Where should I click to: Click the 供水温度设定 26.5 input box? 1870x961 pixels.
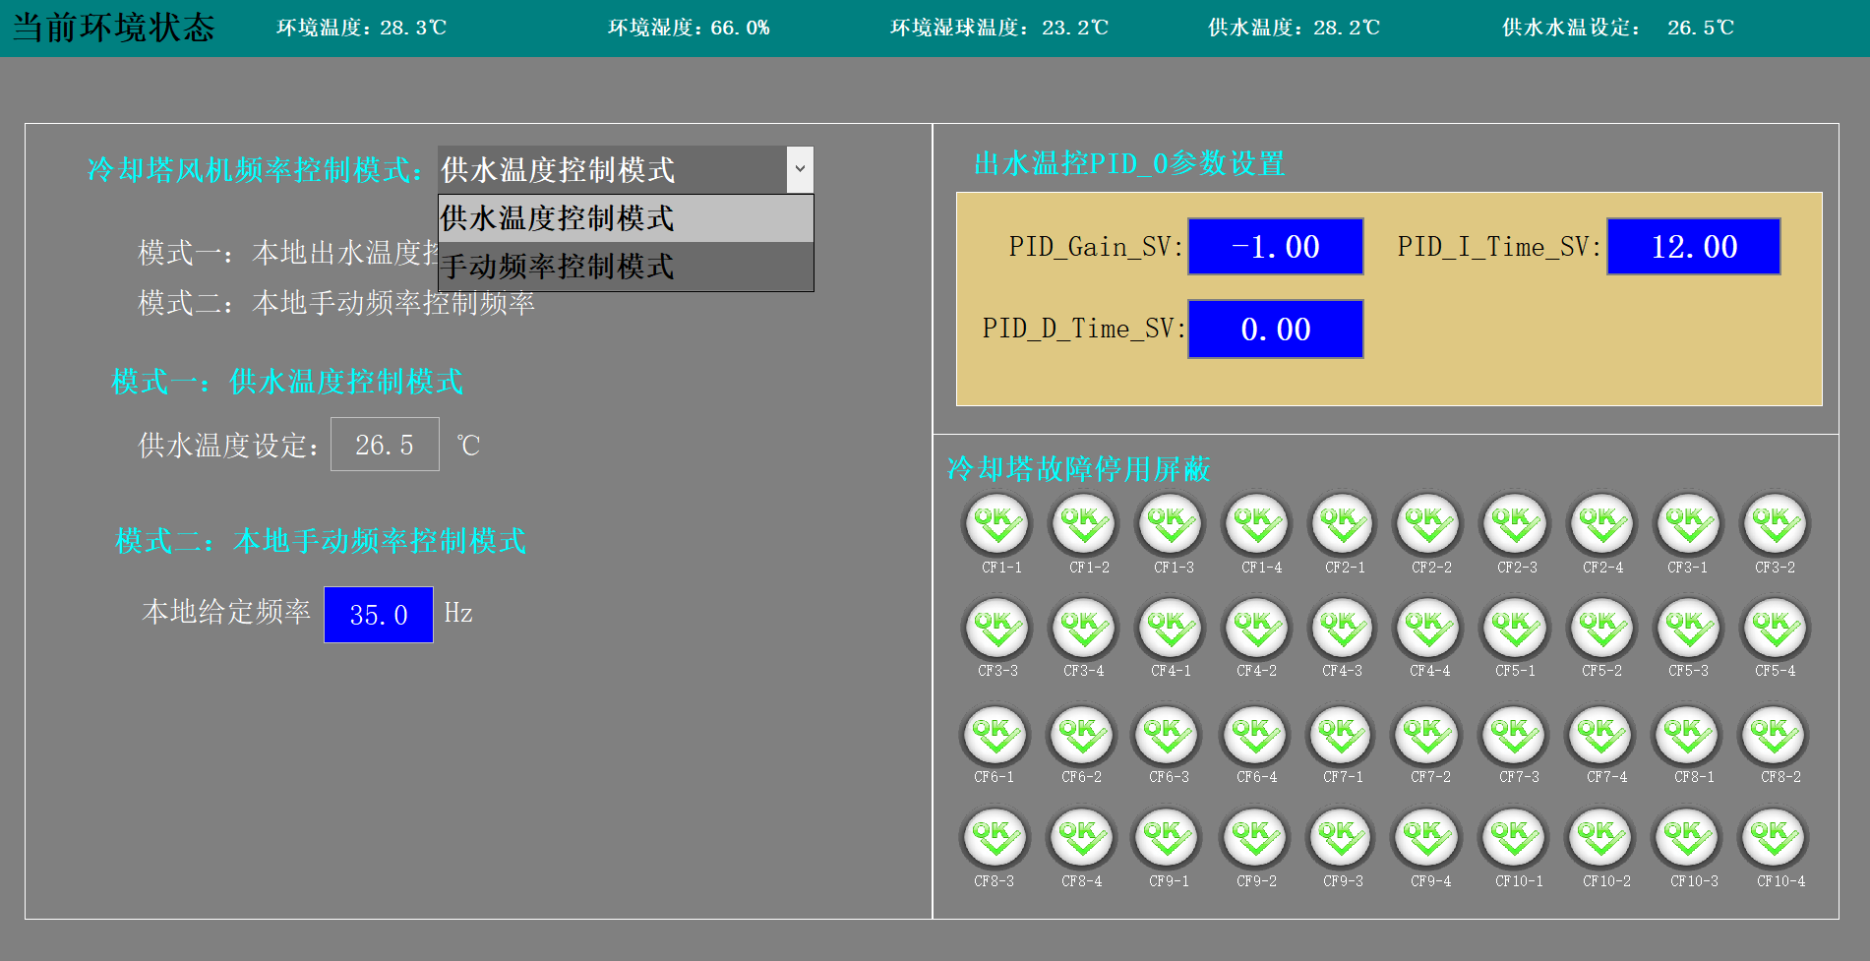(385, 445)
